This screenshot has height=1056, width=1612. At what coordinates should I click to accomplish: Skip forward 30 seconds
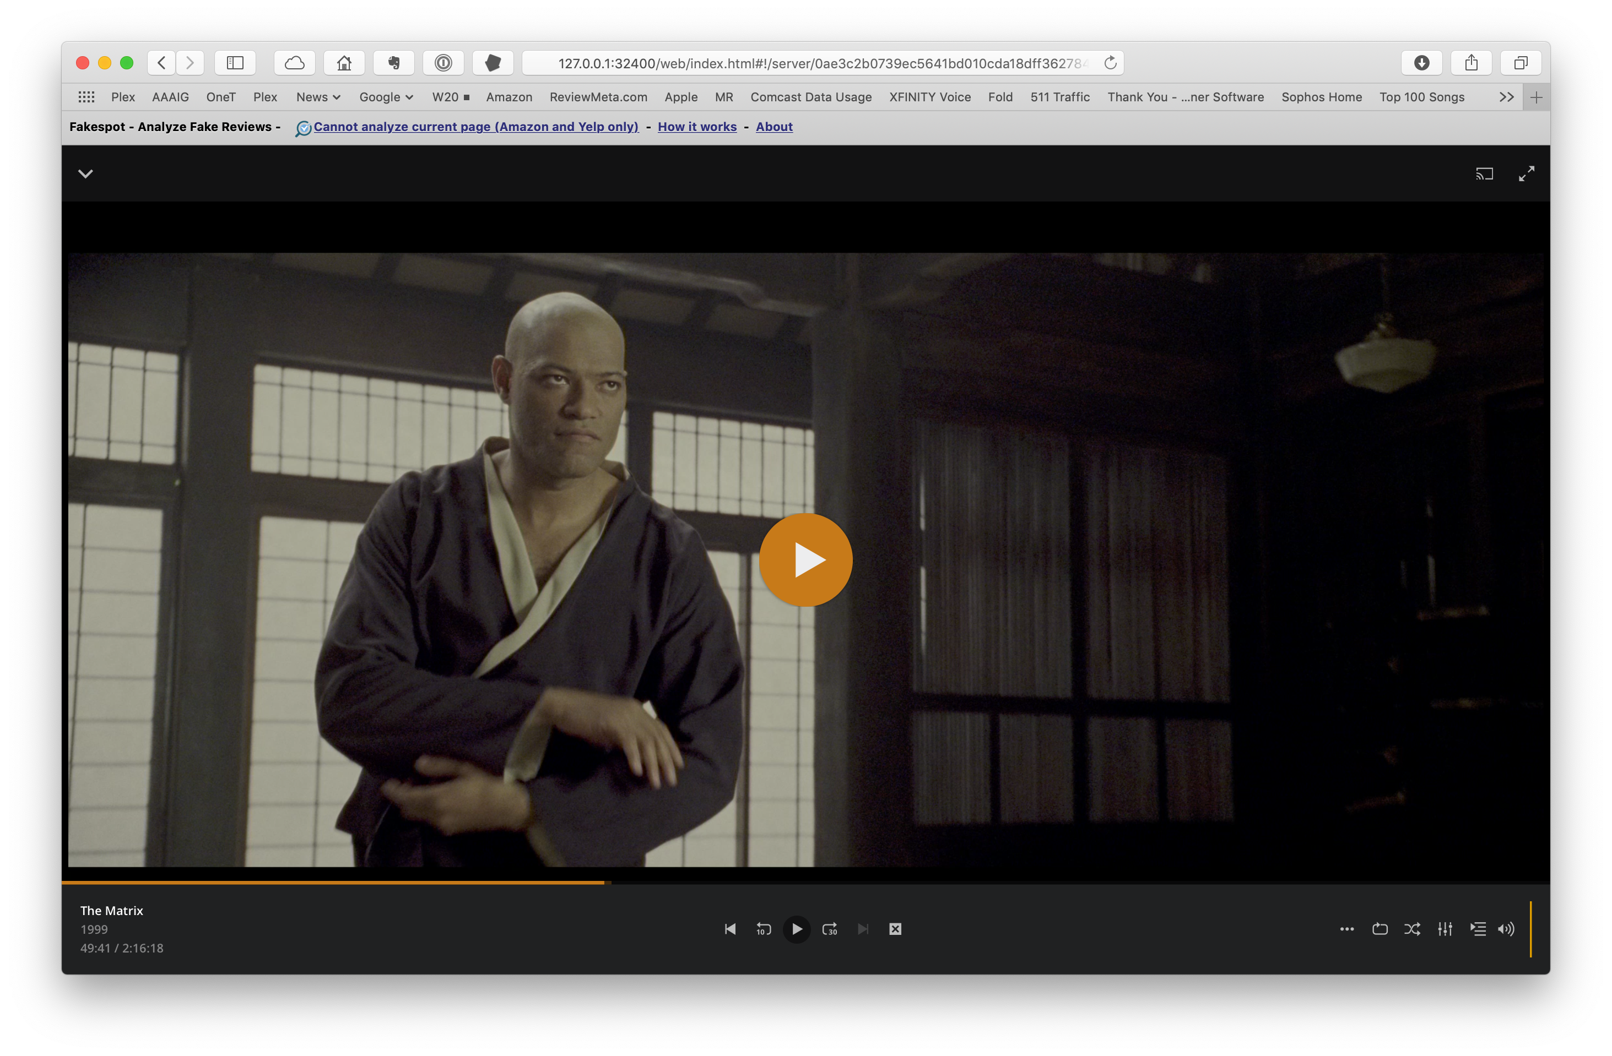(x=830, y=929)
